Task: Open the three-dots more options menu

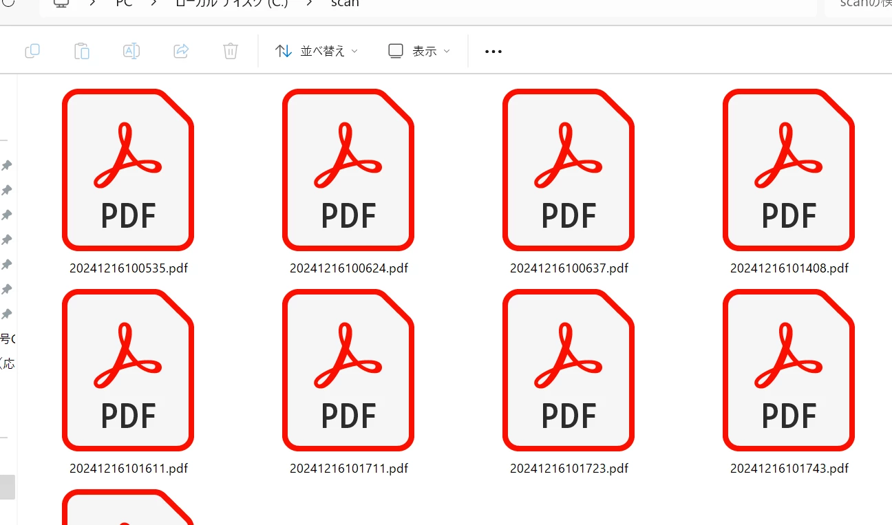Action: pyautogui.click(x=493, y=52)
